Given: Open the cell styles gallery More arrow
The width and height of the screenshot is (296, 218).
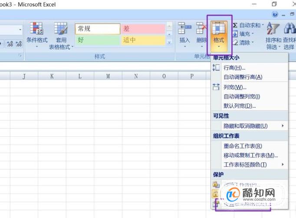Looking at the screenshot, I should [x=169, y=43].
